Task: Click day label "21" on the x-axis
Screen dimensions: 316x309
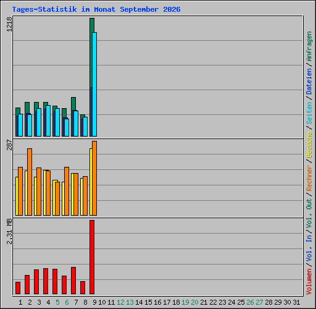Action: pyautogui.click(x=204, y=302)
